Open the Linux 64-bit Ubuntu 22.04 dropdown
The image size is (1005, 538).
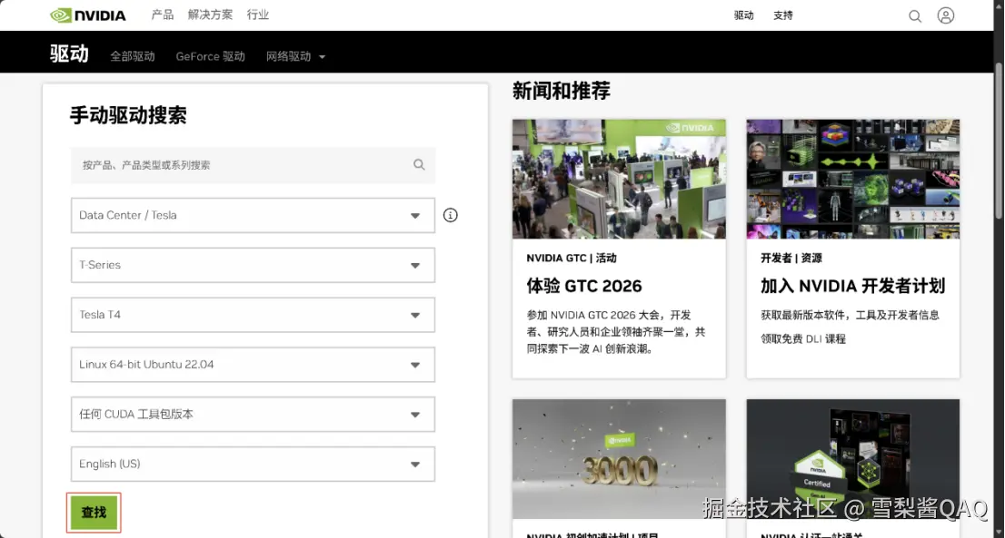point(254,365)
